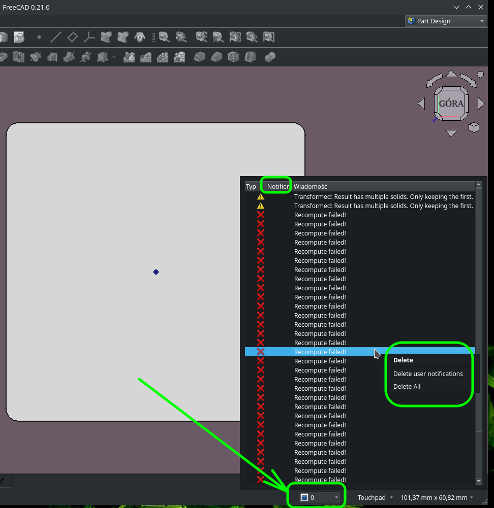
Task: Open the Part Design workbench selector
Action: 445,21
